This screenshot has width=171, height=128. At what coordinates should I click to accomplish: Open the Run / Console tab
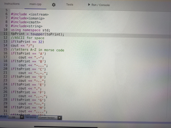click(x=99, y=5)
